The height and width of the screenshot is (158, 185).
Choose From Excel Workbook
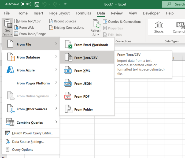pyautogui.click(x=87, y=45)
